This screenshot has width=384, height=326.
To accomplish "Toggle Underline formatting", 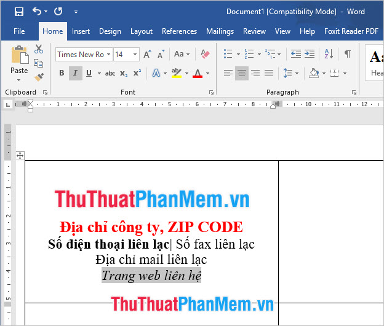I will [x=89, y=73].
